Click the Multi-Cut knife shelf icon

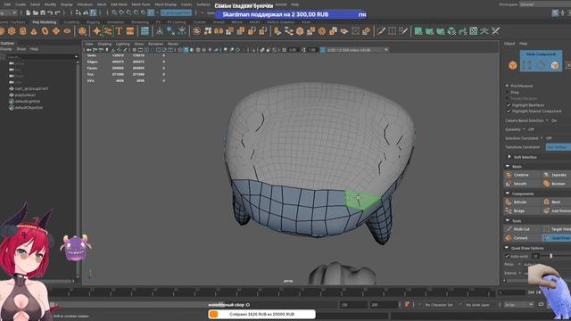coord(381,31)
